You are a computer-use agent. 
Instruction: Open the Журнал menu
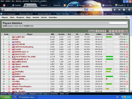coord(18,1)
